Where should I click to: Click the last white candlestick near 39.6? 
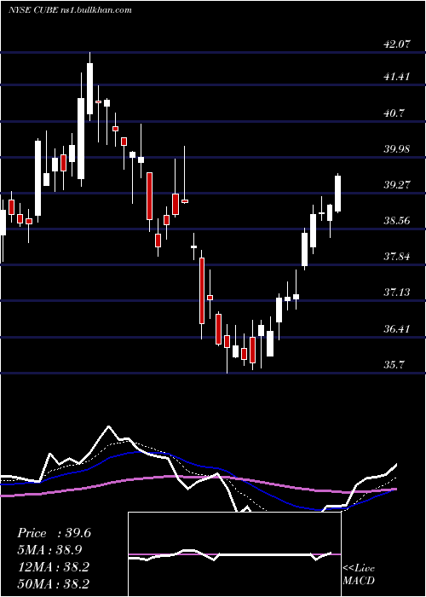tap(337, 194)
